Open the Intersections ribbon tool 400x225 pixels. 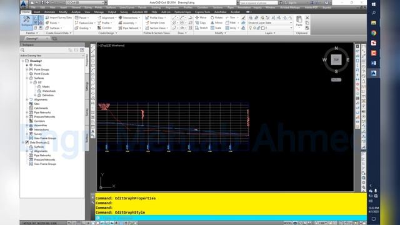pos(129,17)
